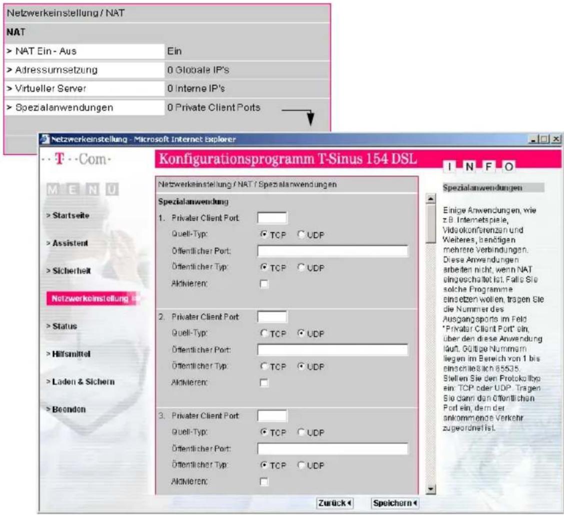The height and width of the screenshot is (515, 564).
Task: Choose UDP for Öffentlicher Typ in entry 3
Action: [x=301, y=465]
